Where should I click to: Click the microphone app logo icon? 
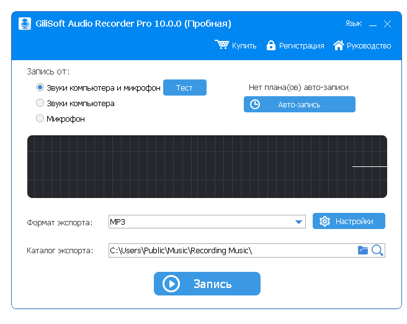[x=25, y=24]
